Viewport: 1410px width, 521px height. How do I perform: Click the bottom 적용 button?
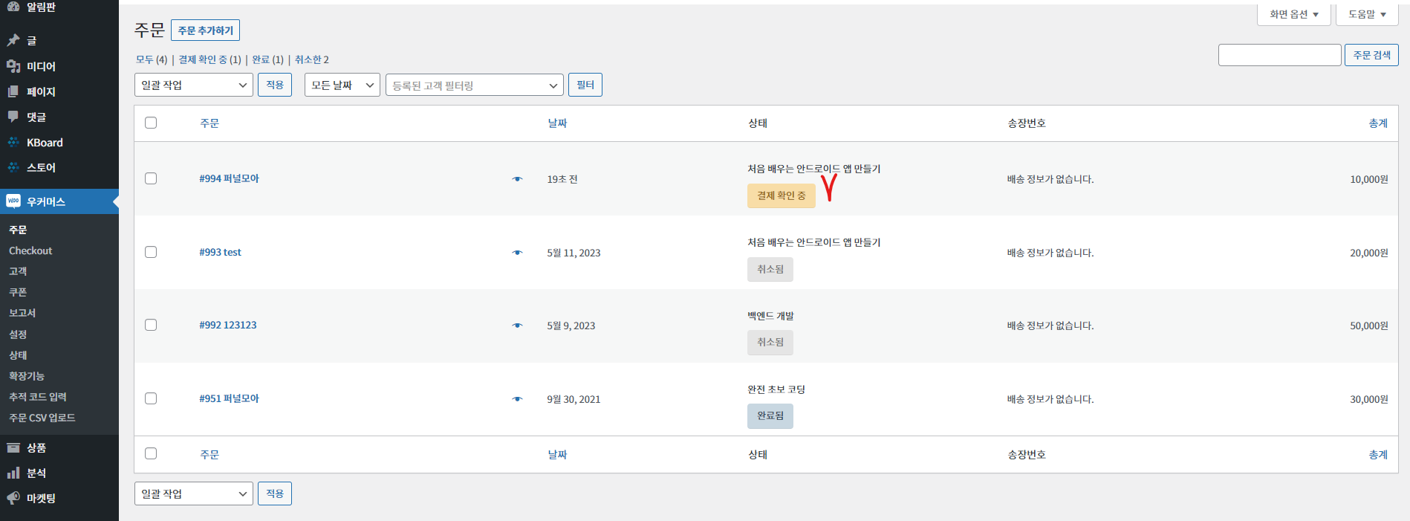tap(275, 494)
